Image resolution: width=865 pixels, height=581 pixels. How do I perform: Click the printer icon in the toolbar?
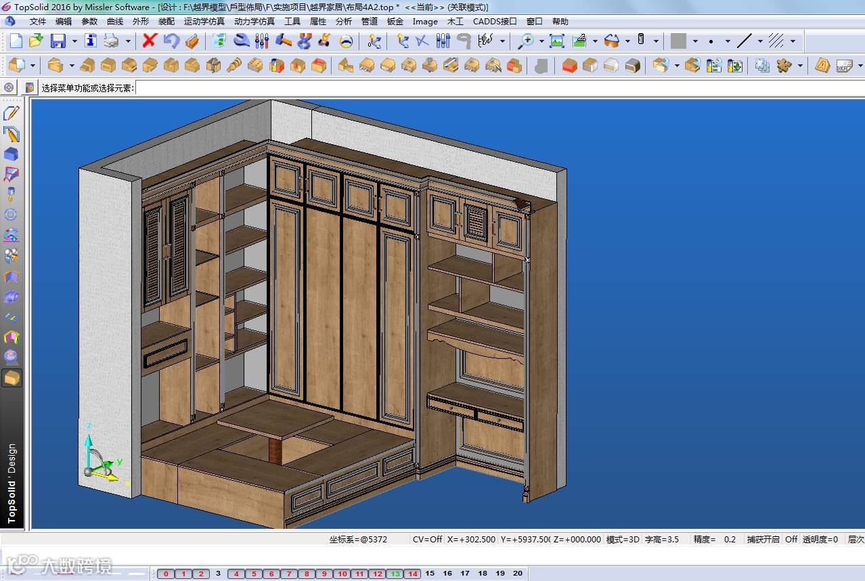click(x=111, y=41)
